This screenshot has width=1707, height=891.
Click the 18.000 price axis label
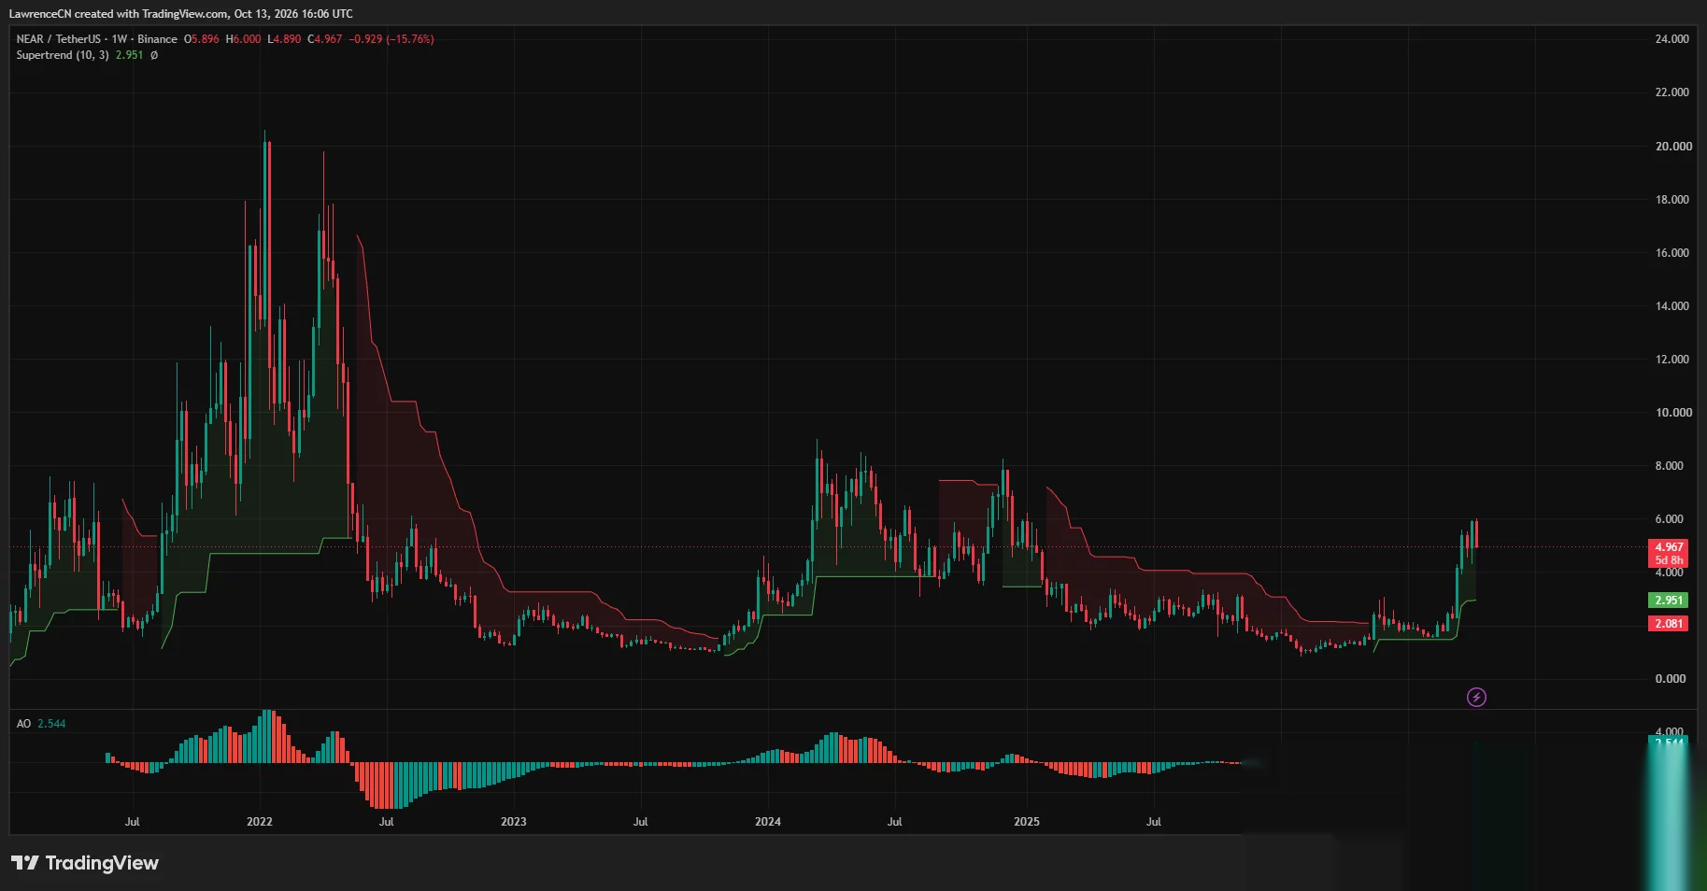tap(1671, 200)
